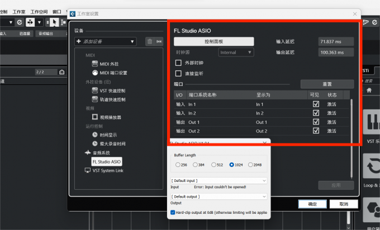Click the hexagon presets tile in media panel
Image resolution: width=380 pixels, height=230 pixels.
tap(372, 210)
